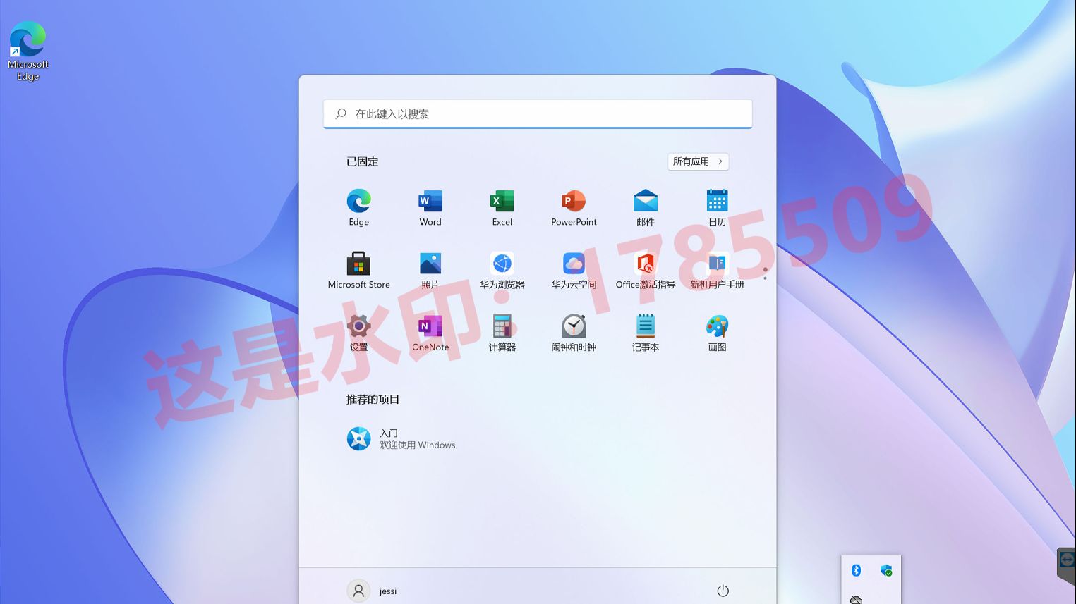Screen dimensions: 1076x604
Task: Open the 计算器 calculator
Action: pos(502,333)
